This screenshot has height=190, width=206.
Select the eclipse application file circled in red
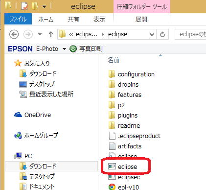(x=128, y=167)
